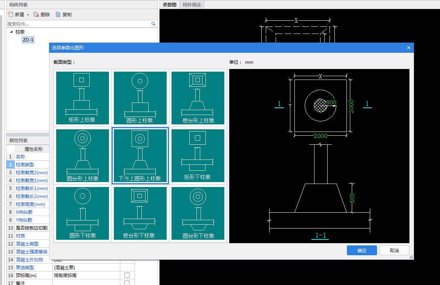Image resolution: width=440 pixels, height=285 pixels.
Task: Grab the dialog resize grip corner
Action: click(x=411, y=257)
